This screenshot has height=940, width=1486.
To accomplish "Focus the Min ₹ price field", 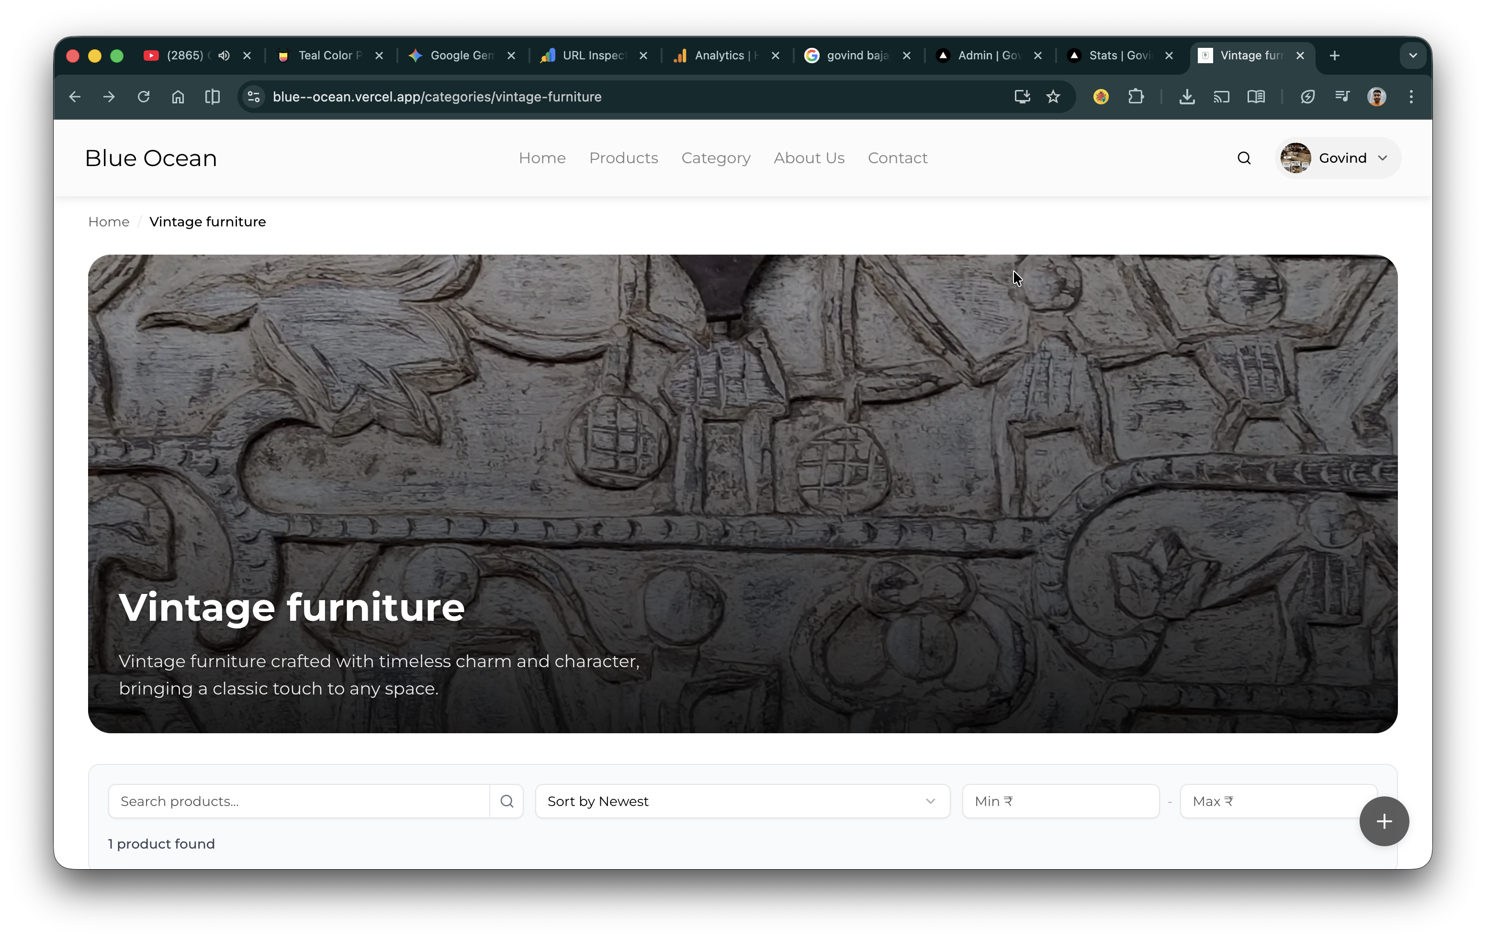I will (x=1059, y=801).
